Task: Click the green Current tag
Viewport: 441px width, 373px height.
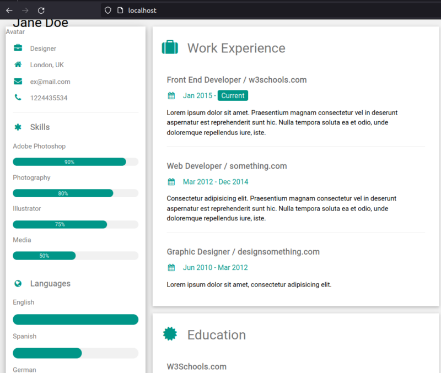Action: click(x=233, y=96)
